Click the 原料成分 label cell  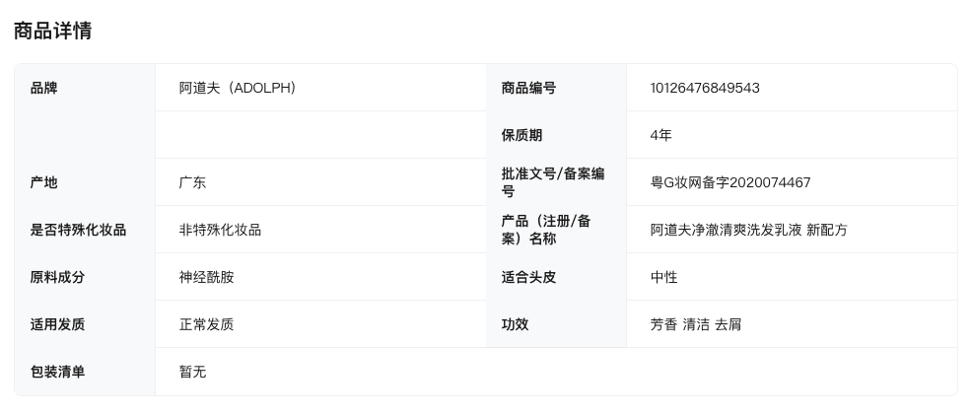(x=57, y=277)
